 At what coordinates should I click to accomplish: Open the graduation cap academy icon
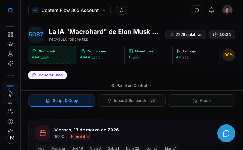pyautogui.click(x=10, y=44)
